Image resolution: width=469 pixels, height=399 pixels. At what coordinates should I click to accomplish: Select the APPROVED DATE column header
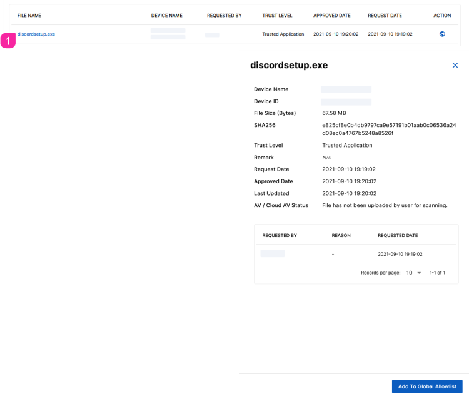[331, 16]
